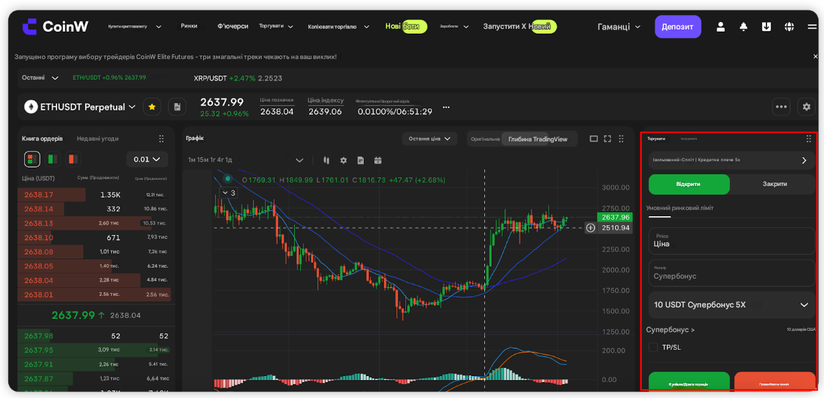Open 10 USDT Супербонус 5X dropdown
This screenshot has height=398, width=824.
click(732, 305)
